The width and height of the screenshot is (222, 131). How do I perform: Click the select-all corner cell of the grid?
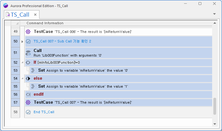(15, 23)
